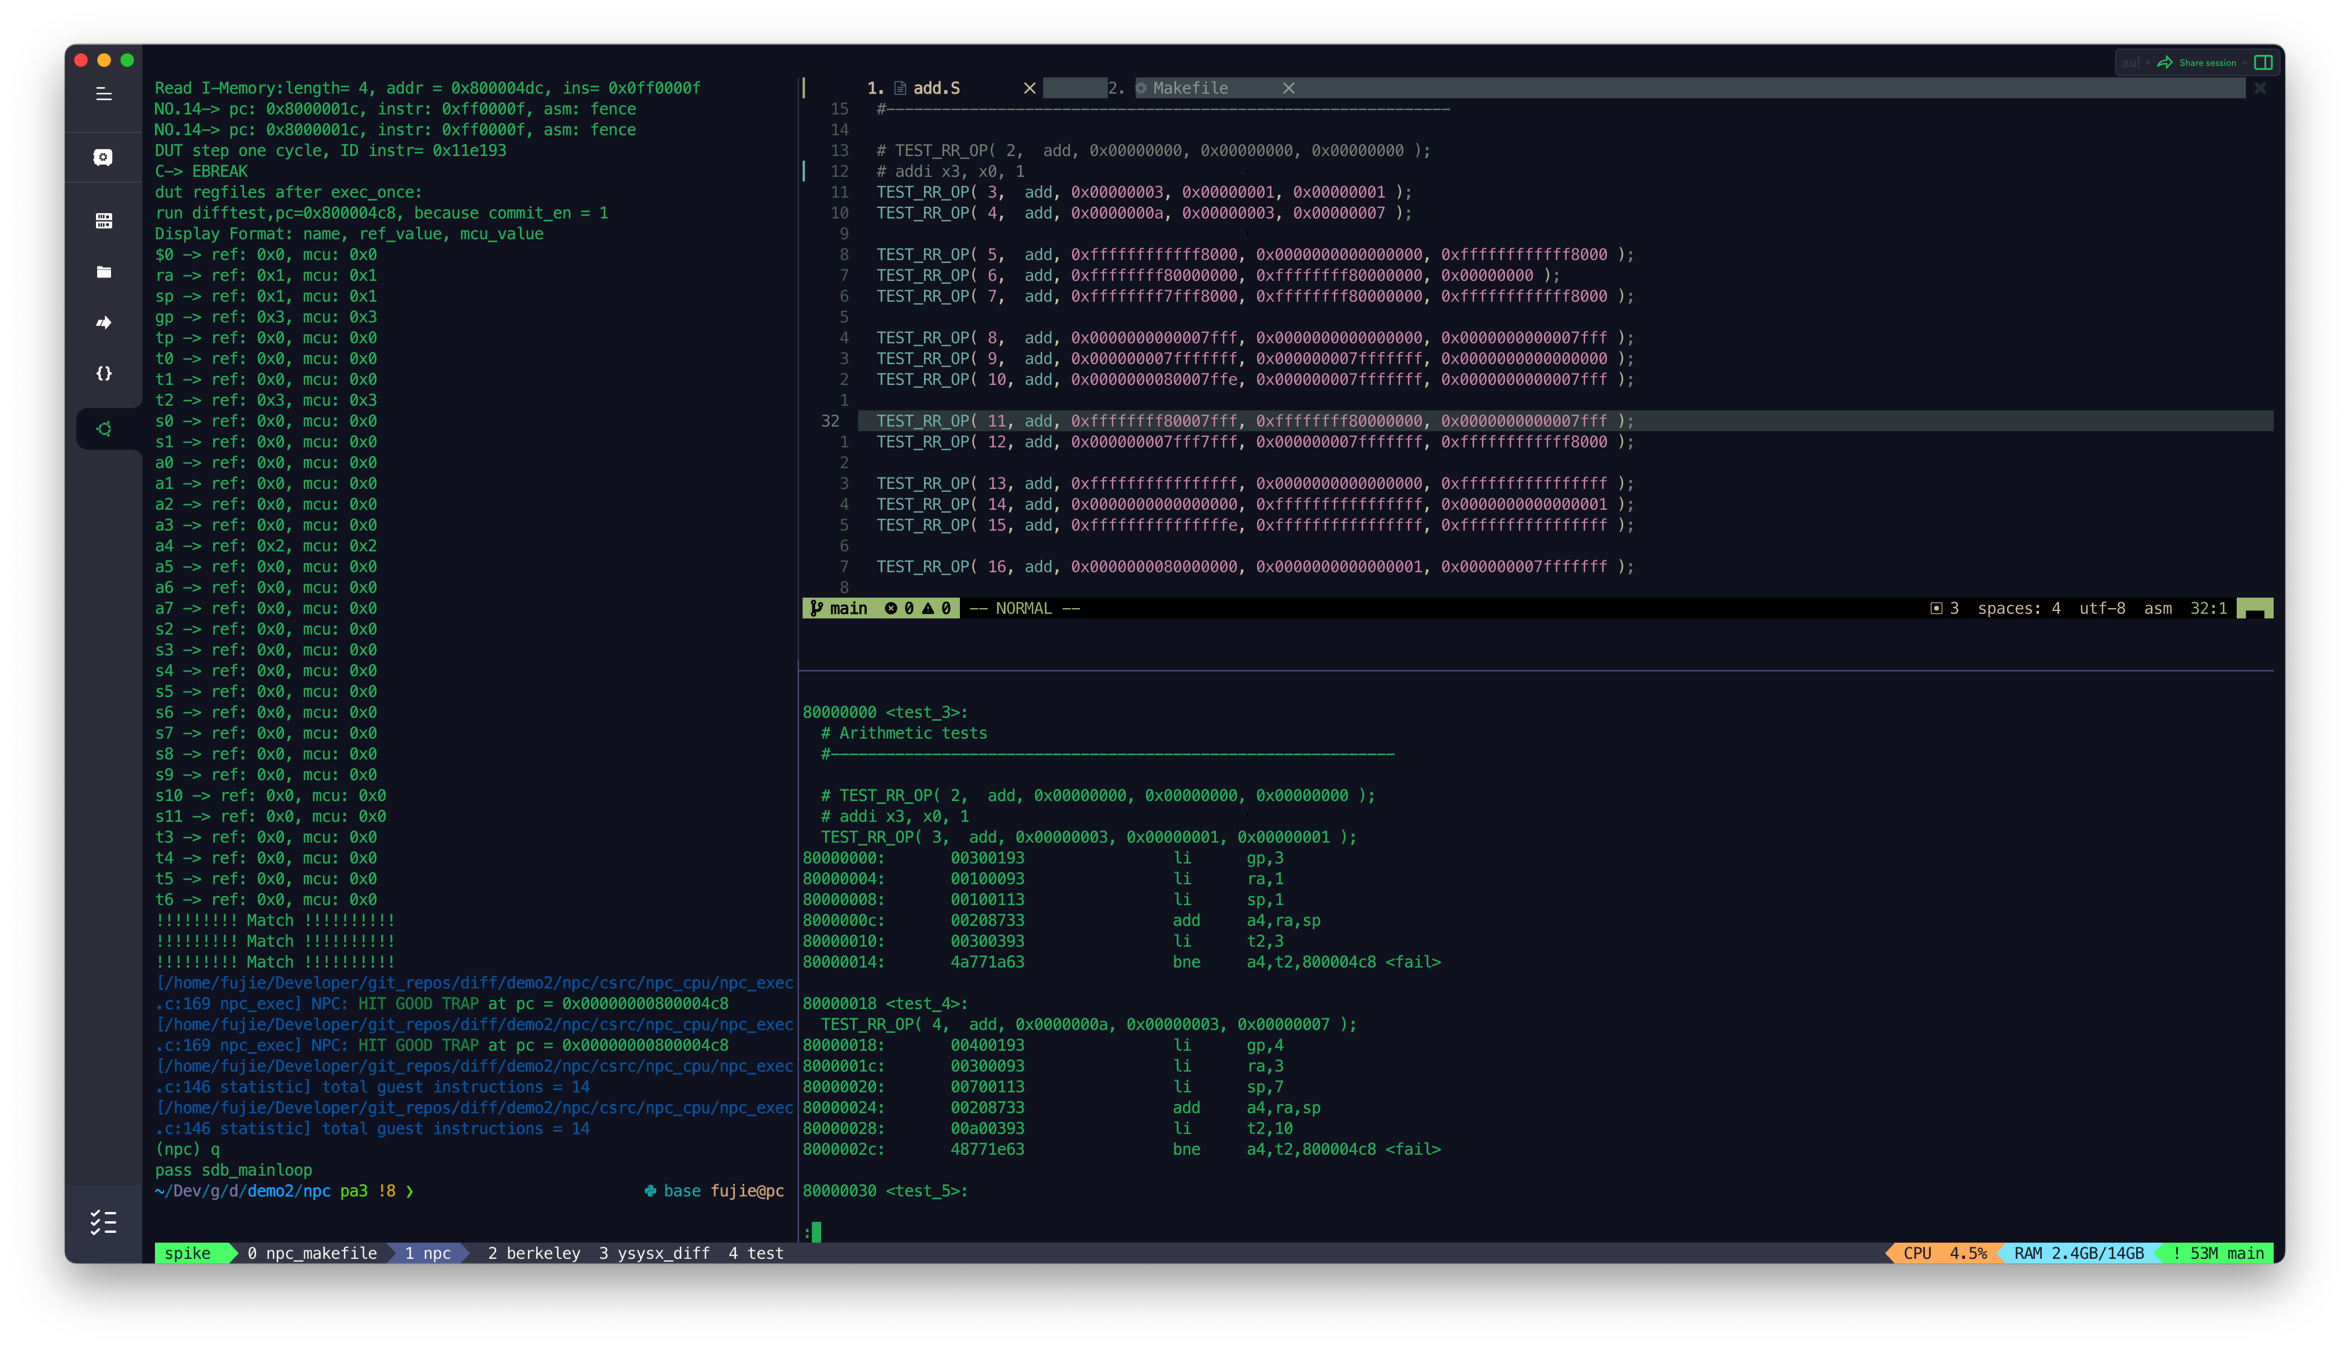Click the asm filetype indicator
This screenshot has height=1349, width=2350.
(2157, 608)
